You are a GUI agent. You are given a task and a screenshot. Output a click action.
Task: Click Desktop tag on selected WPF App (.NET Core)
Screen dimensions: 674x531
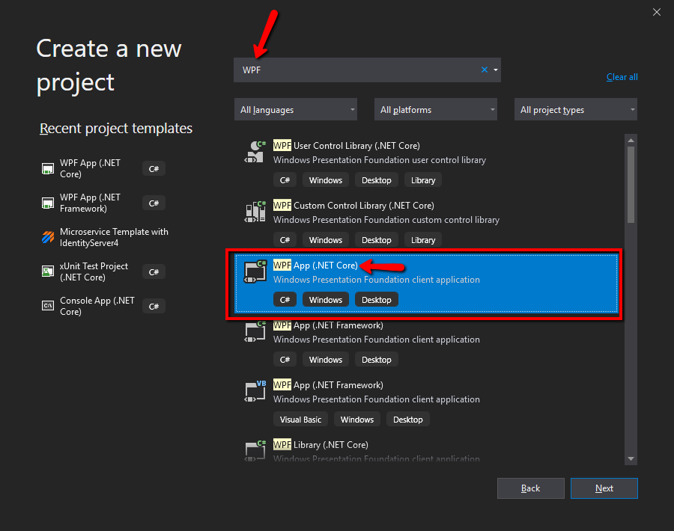point(377,300)
